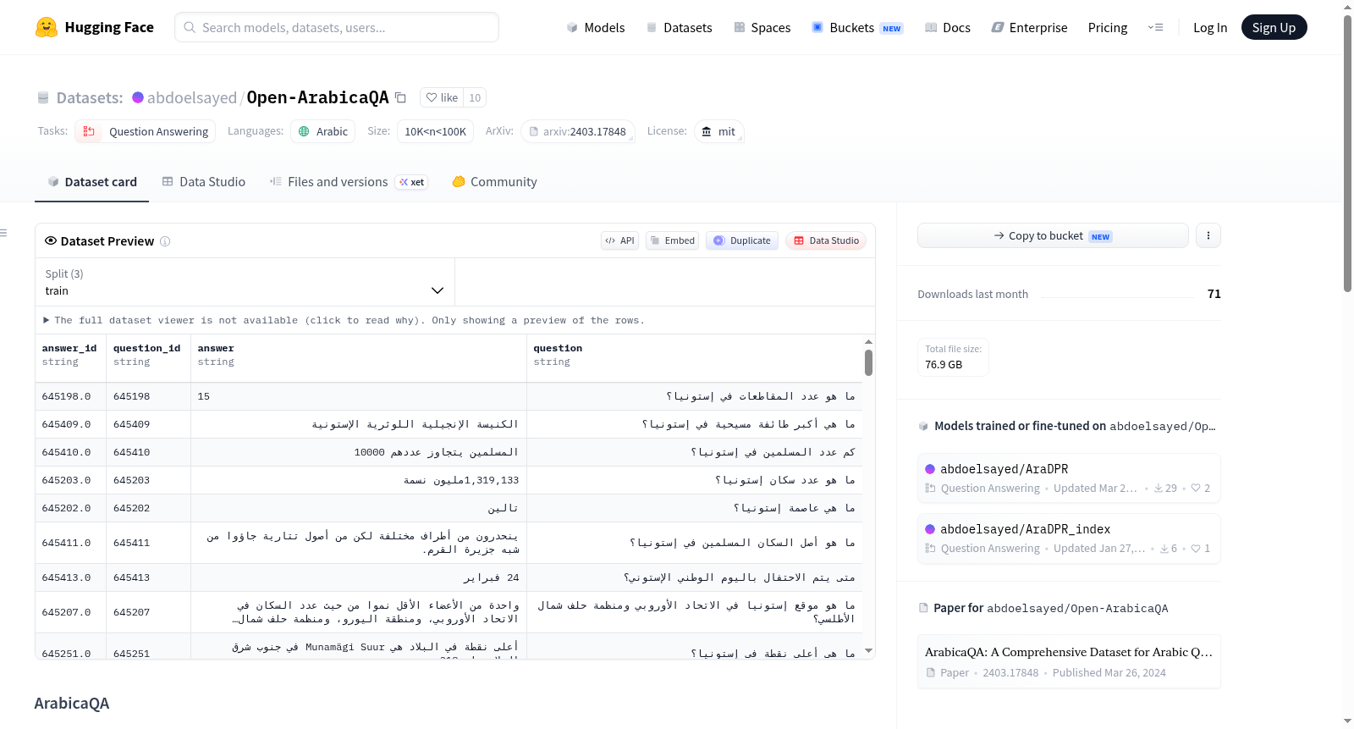Screen dimensions: 1354x729
Task: Click the Question Answering task tag
Action: [146, 131]
